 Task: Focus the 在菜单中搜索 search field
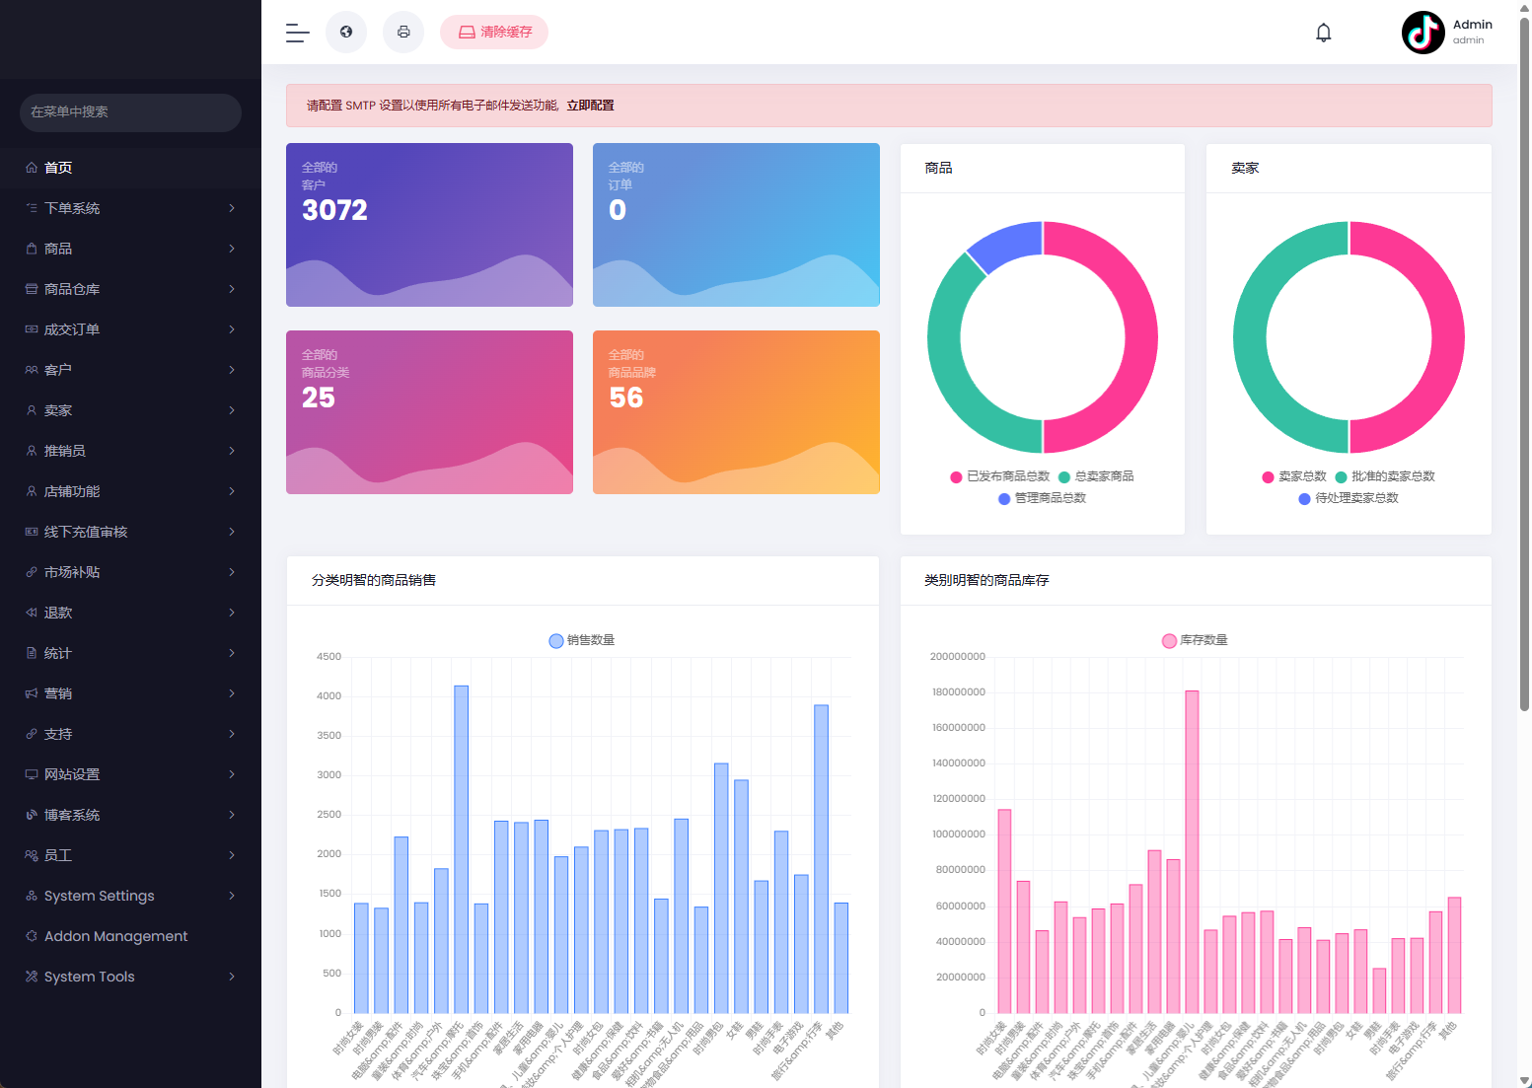pyautogui.click(x=130, y=112)
